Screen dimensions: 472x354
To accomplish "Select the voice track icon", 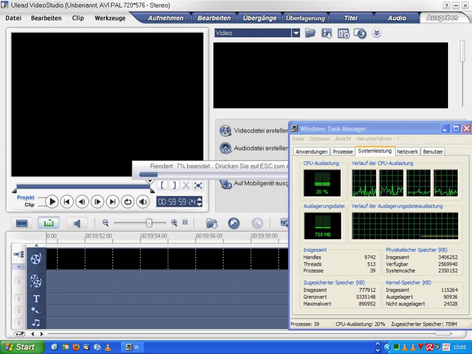I will pyautogui.click(x=36, y=310).
